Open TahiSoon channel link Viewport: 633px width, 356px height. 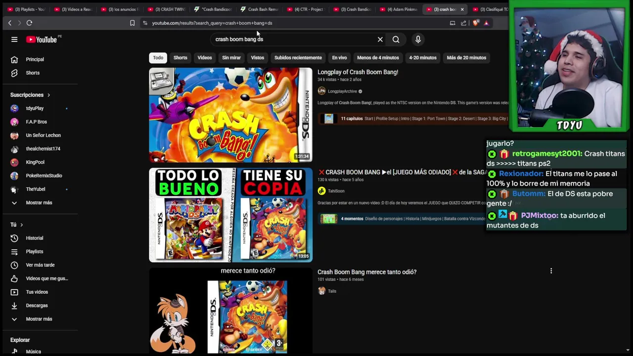[336, 191]
